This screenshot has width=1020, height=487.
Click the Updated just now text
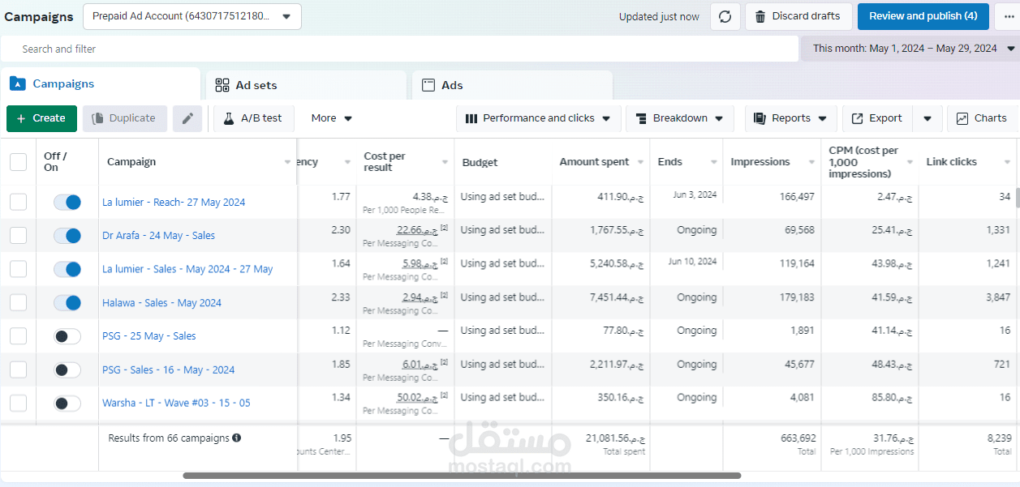[x=659, y=16]
